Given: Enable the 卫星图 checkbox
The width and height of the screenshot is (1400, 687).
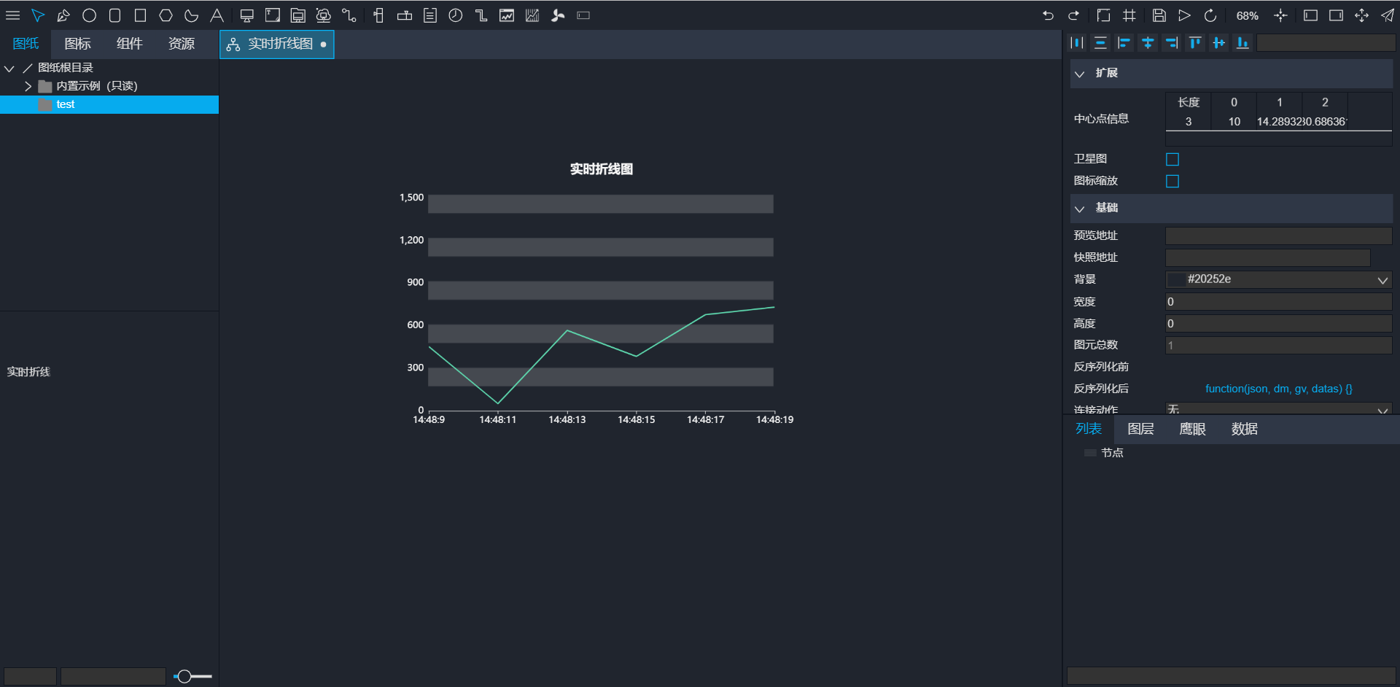Looking at the screenshot, I should click(1172, 159).
